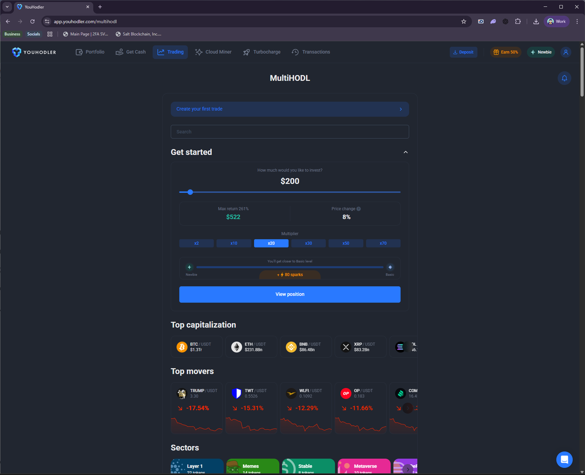Click the Search field
Screen dimensions: 585x475
point(290,132)
